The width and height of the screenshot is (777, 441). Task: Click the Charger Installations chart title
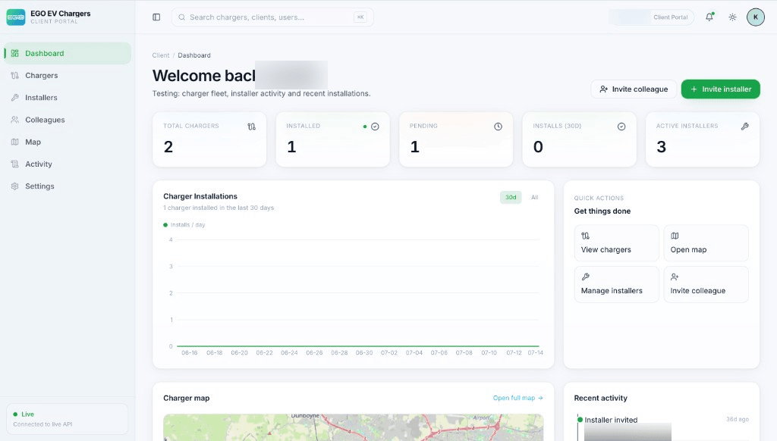tap(200, 196)
